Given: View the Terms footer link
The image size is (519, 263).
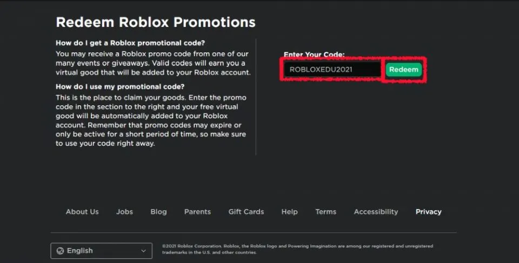Looking at the screenshot, I should (x=325, y=212).
